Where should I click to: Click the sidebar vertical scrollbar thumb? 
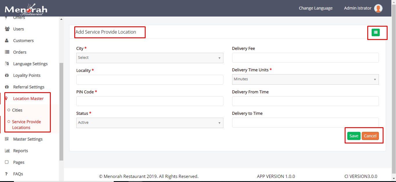pyautogui.click(x=61, y=112)
